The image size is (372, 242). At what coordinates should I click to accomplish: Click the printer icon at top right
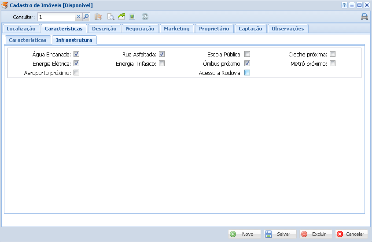click(x=365, y=17)
